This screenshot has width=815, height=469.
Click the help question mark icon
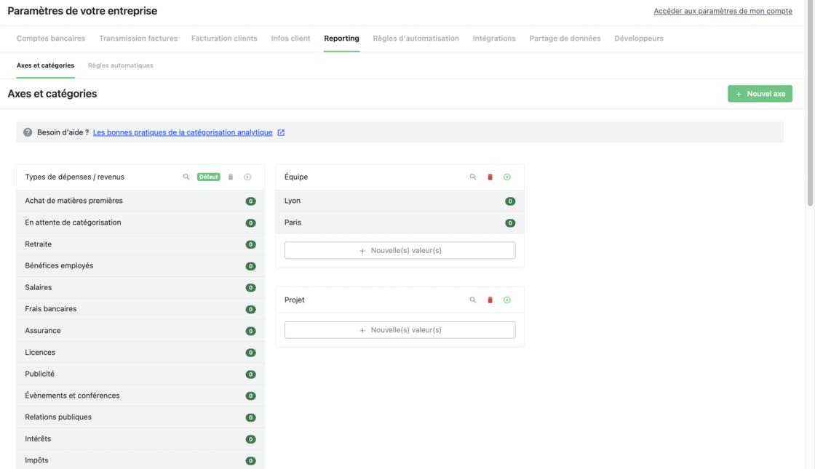coord(28,132)
